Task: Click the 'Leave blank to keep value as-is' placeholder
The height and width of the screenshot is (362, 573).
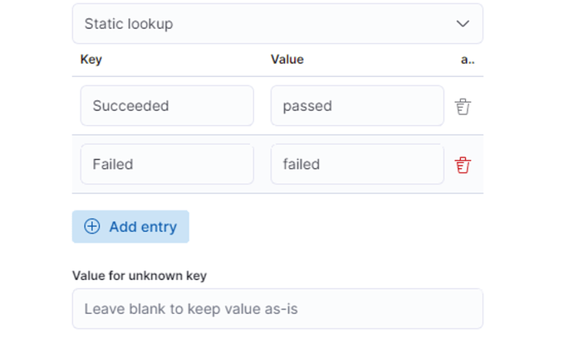Action: [x=191, y=309]
